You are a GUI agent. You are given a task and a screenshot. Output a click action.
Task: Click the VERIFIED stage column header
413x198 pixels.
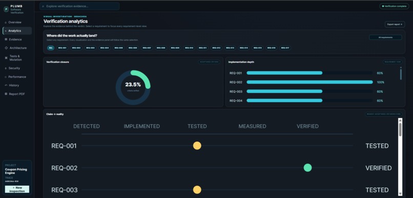click(x=307, y=126)
